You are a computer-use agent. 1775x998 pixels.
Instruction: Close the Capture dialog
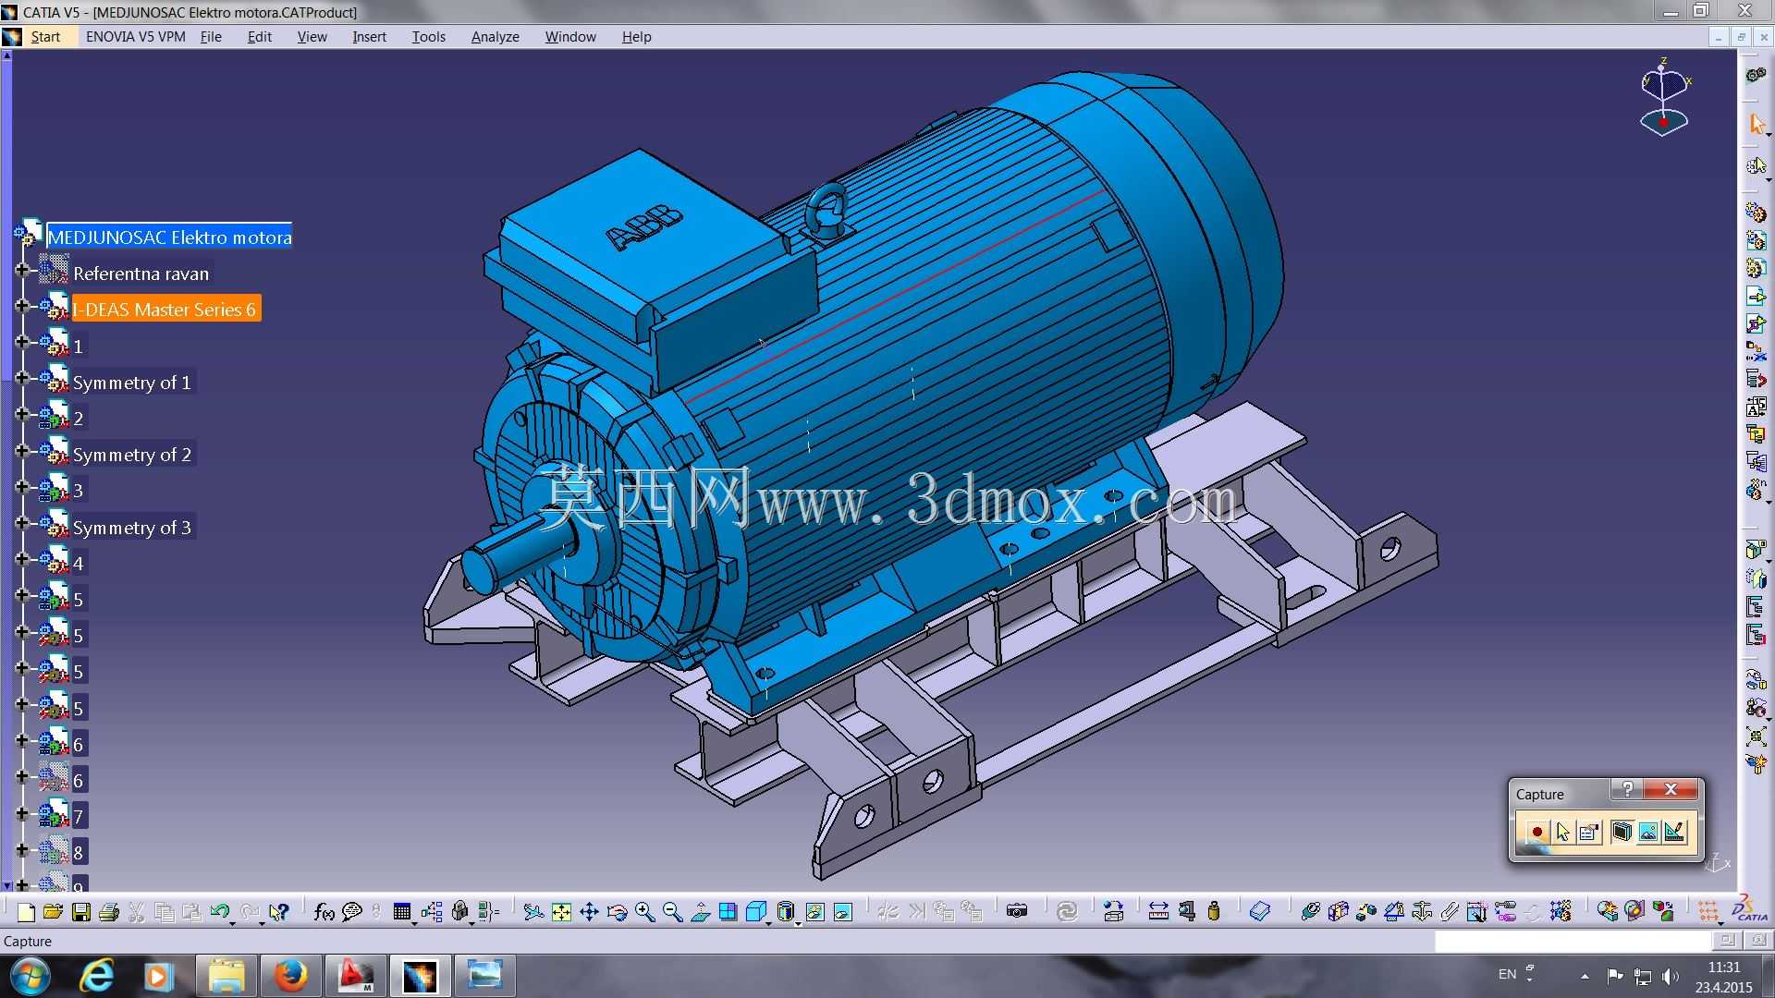[1671, 789]
